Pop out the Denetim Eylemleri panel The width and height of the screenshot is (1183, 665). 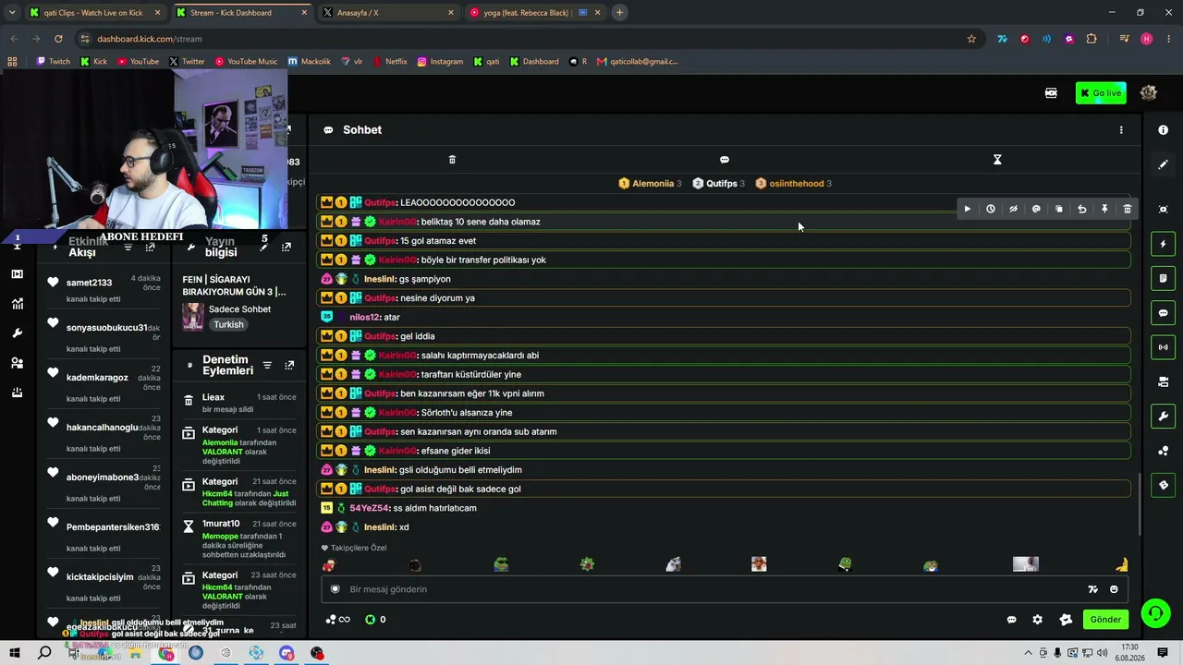click(289, 366)
